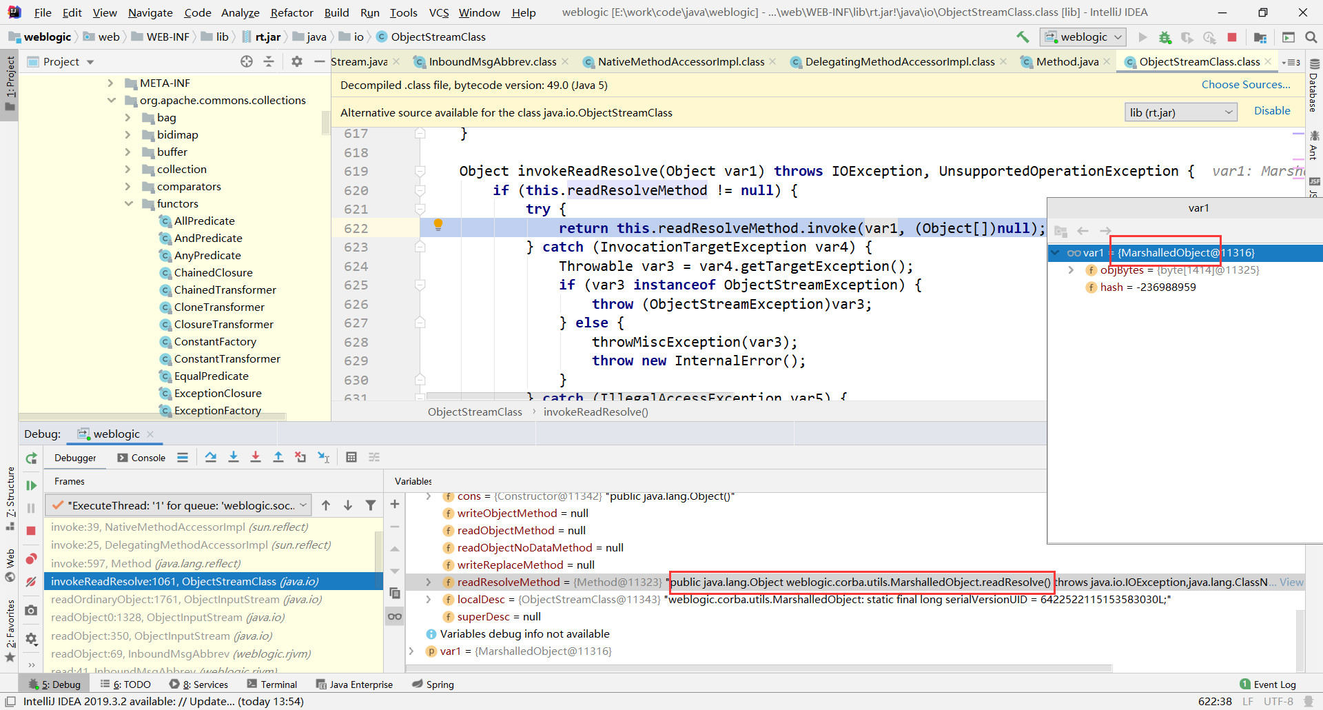Open the Database side panel
The height and width of the screenshot is (710, 1323).
point(1313,85)
